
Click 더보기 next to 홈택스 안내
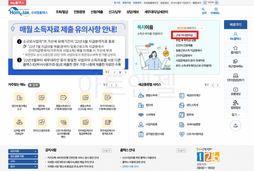pyautogui.click(x=181, y=151)
